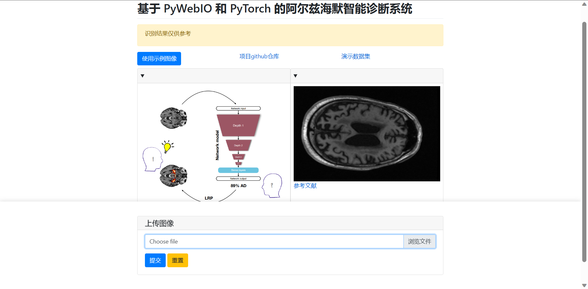Open the 参考文献 link
This screenshot has height=289, width=588.
[x=305, y=186]
